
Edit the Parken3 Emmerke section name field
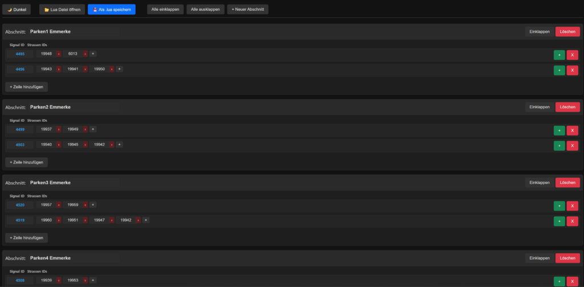pyautogui.click(x=74, y=183)
